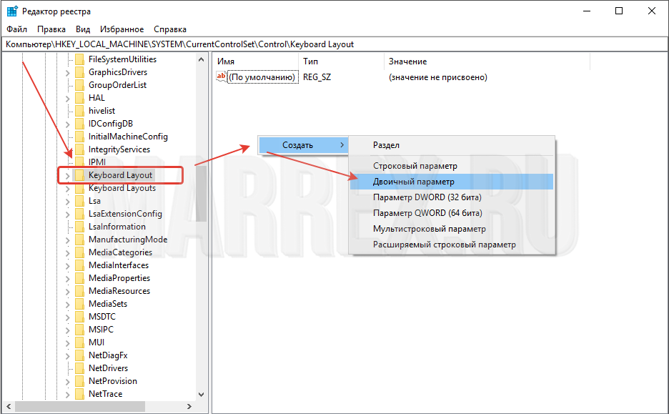
Task: Click the Тип column header
Action: pyautogui.click(x=310, y=62)
